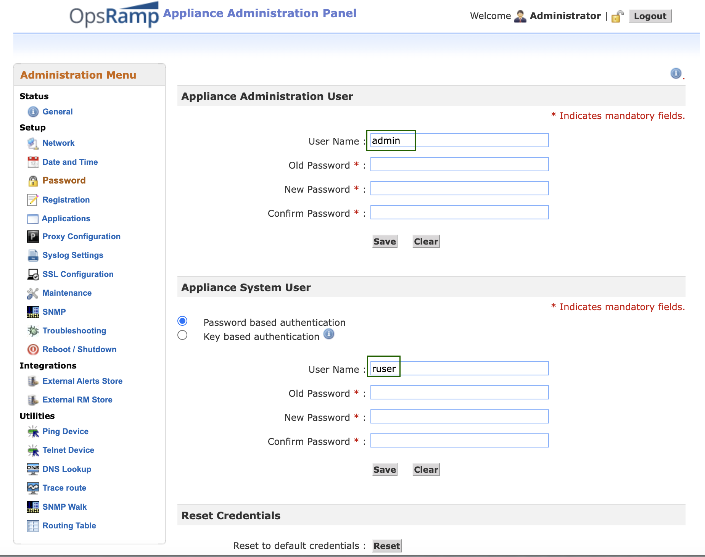Screen dimensions: 705x557
Task: Select Key based authentication radio button
Action: click(182, 335)
